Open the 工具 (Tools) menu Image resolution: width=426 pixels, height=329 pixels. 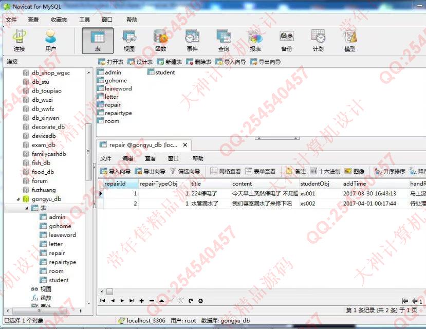[x=84, y=20]
